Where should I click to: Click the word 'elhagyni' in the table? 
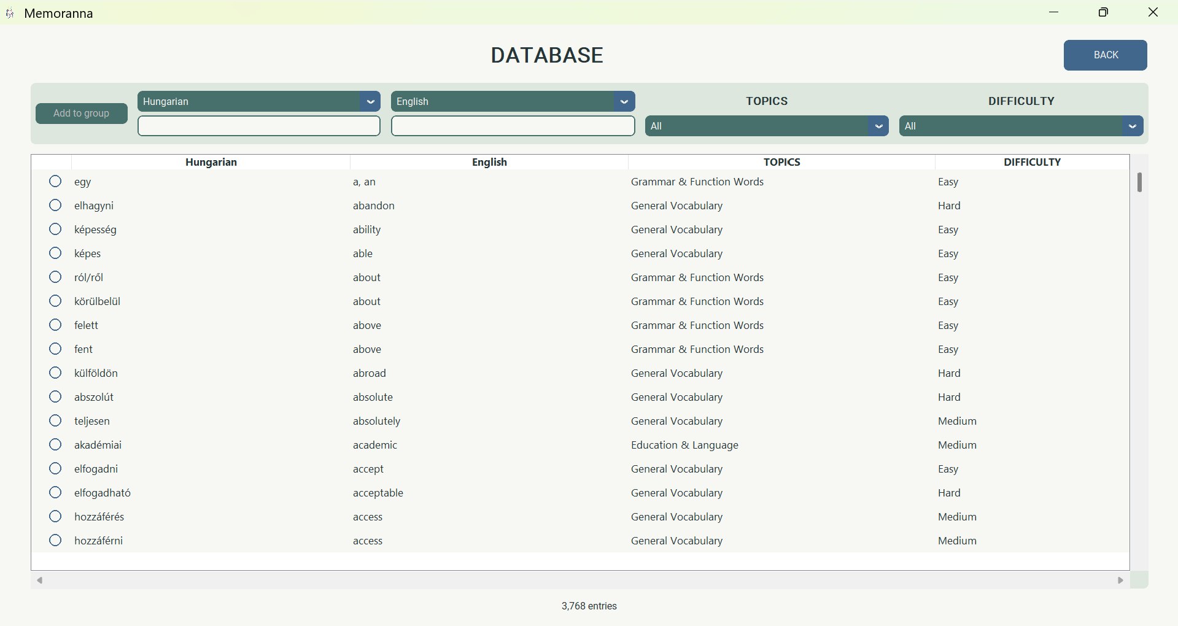pyautogui.click(x=94, y=206)
